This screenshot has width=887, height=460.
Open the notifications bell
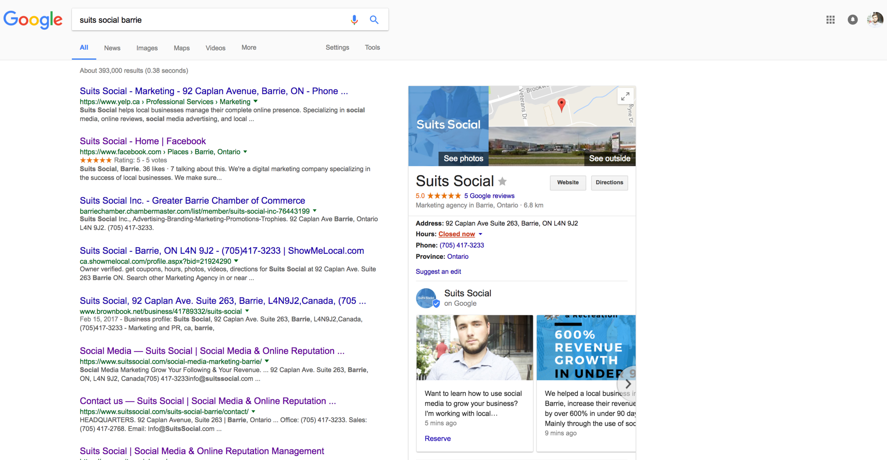(x=852, y=20)
